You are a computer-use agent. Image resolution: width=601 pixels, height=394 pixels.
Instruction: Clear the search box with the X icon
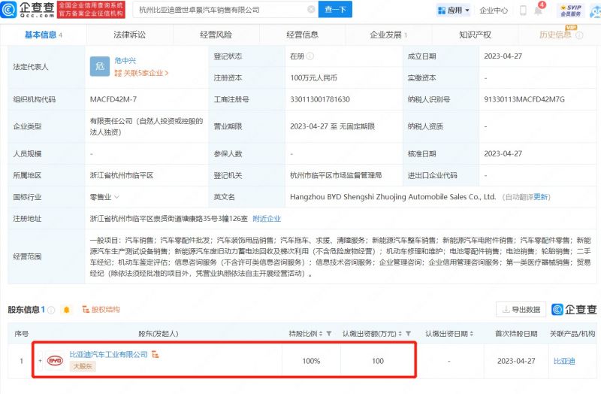pyautogui.click(x=312, y=9)
